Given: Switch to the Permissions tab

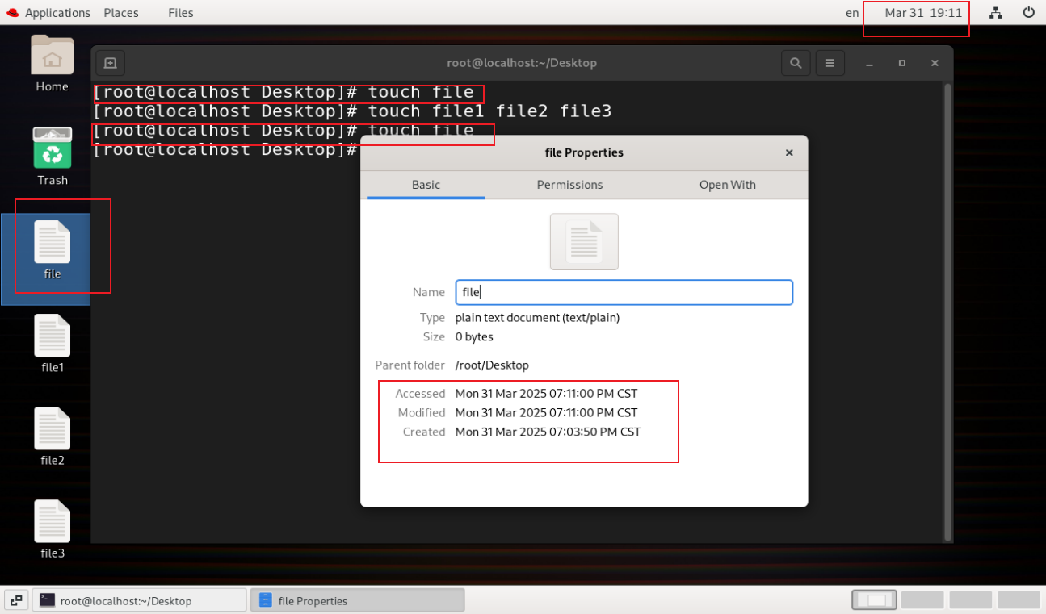Looking at the screenshot, I should 569,185.
